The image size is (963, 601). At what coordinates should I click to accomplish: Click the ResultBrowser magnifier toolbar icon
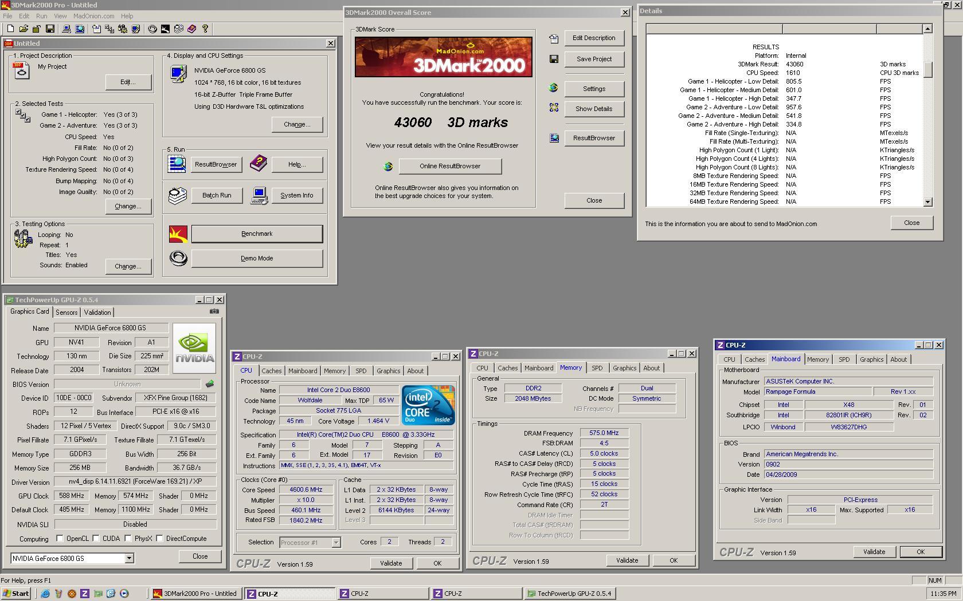(80, 29)
